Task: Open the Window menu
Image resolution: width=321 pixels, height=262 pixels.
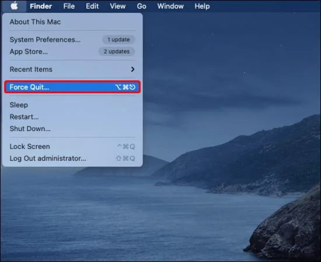Action: [170, 6]
